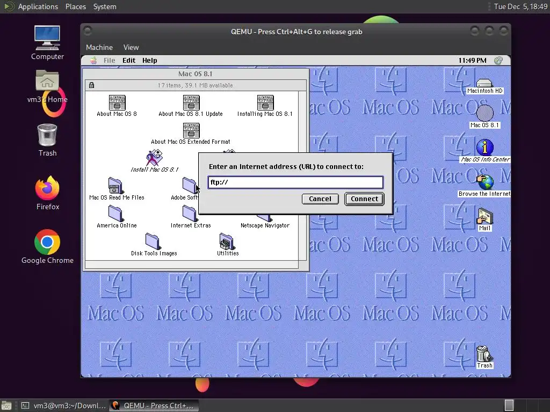The width and height of the screenshot is (550, 412).
Task: Click the Connect button in the dialog
Action: coord(365,199)
